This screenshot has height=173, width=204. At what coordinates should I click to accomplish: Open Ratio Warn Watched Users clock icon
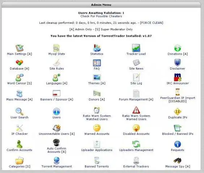[97, 110]
